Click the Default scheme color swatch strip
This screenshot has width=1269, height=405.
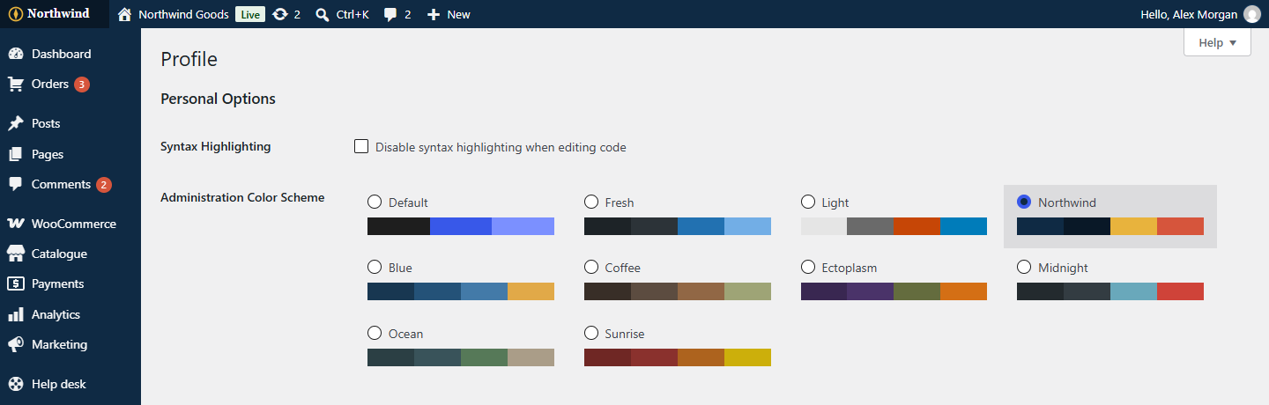click(x=461, y=226)
